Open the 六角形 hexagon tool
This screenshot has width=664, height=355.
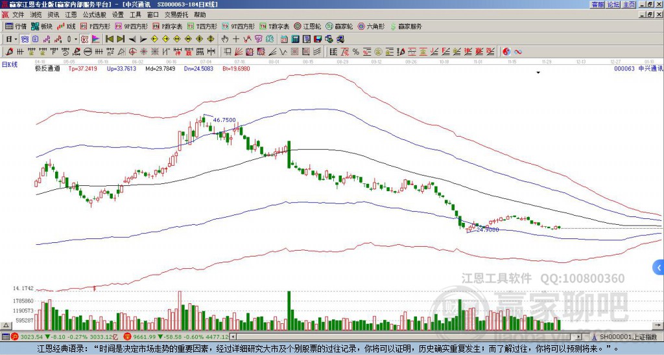point(372,26)
